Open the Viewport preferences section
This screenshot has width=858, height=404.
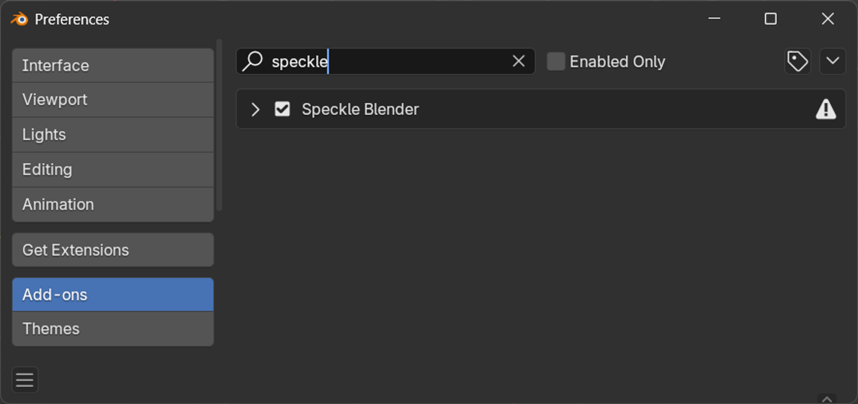click(113, 100)
